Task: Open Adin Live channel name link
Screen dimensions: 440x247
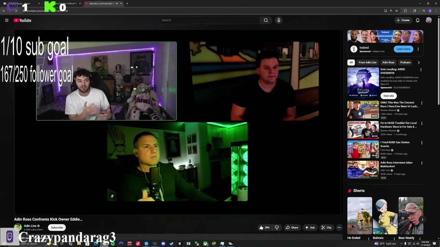Action: [30, 226]
